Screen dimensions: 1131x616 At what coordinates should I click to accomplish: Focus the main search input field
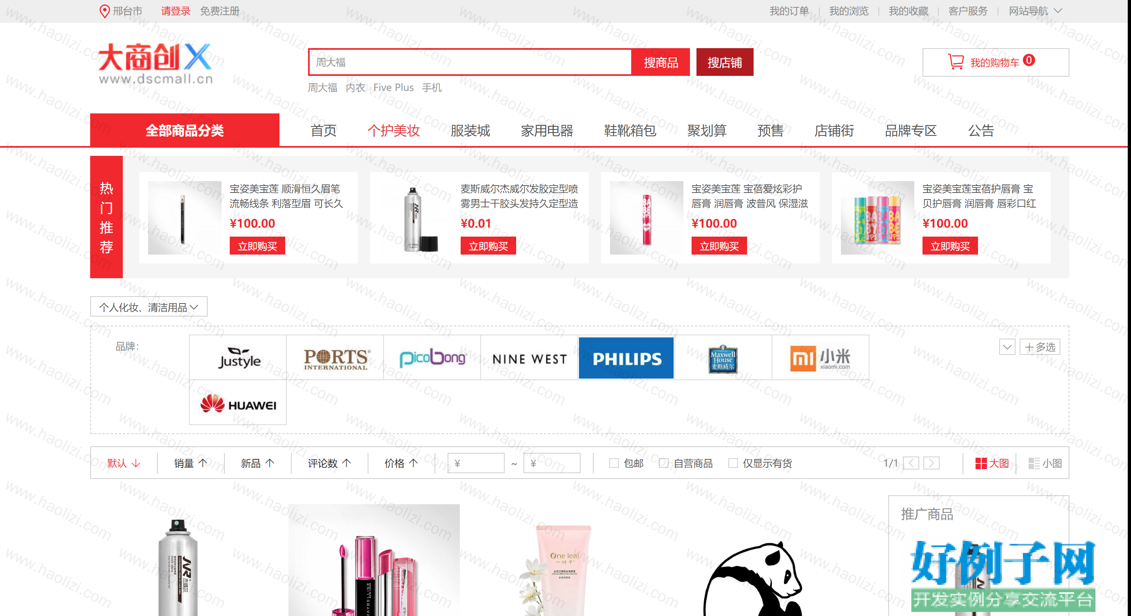click(x=470, y=62)
